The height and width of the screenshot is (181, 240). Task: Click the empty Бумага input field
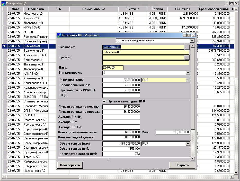click(x=143, y=57)
